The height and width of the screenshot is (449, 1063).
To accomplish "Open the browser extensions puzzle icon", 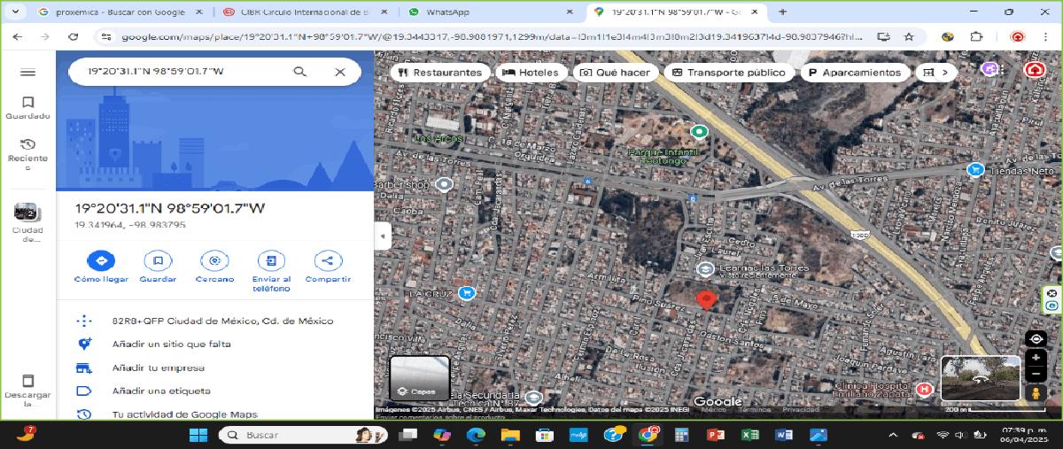I will [x=976, y=37].
